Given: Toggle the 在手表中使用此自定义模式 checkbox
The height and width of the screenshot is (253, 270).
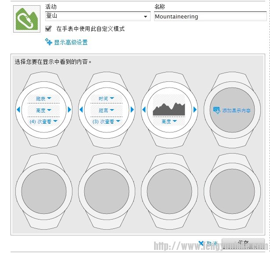Looking at the screenshot, I should (x=48, y=29).
